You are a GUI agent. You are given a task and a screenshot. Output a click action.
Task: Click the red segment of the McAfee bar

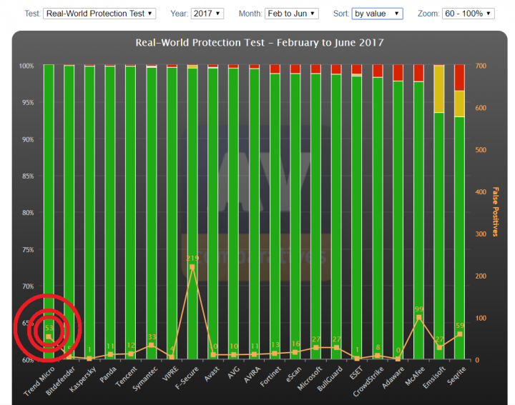[418, 73]
